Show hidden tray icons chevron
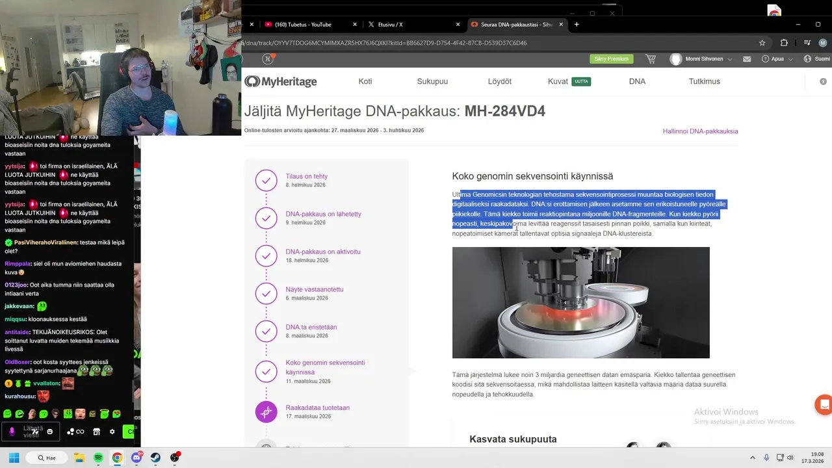Screen dimensions: 832x468 (x=753, y=458)
